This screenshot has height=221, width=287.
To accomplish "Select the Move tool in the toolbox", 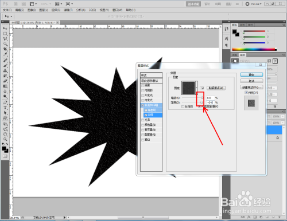I will pyautogui.click(x=5, y=29).
